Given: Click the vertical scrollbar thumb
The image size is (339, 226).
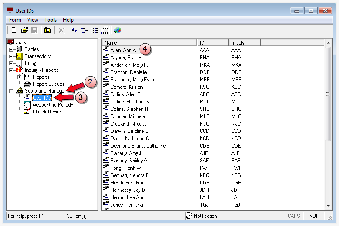Looking at the screenshot, I should pyautogui.click(x=328, y=94).
